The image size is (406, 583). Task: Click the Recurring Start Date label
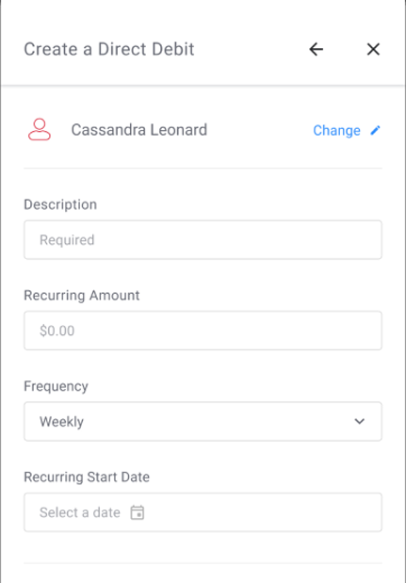[87, 477]
